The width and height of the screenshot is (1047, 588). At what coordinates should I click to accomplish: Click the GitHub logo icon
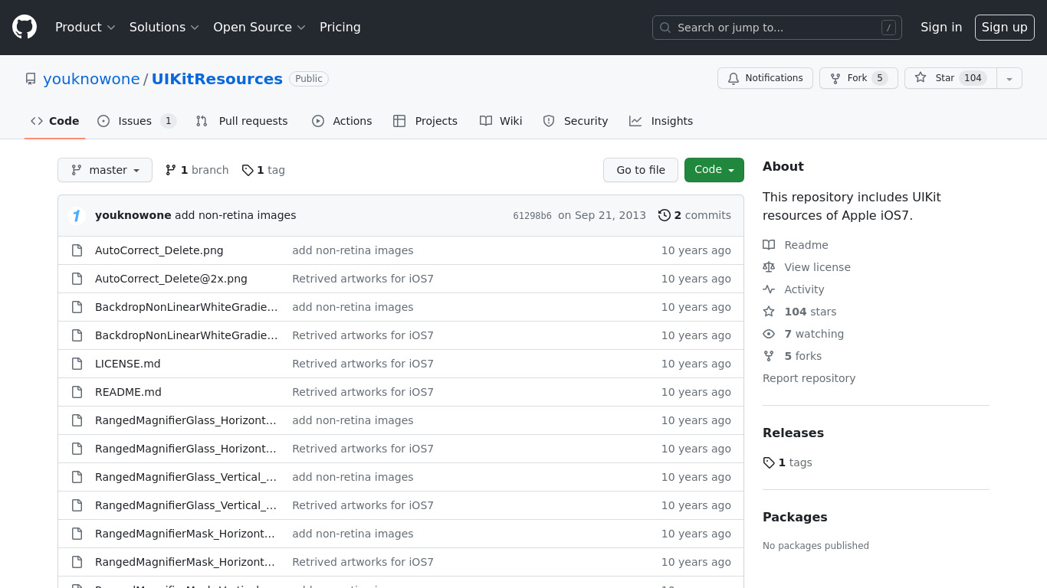(25, 28)
